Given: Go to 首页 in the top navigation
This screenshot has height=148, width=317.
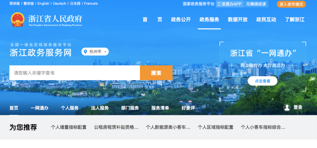Looking at the screenshot, I should [x=152, y=20].
